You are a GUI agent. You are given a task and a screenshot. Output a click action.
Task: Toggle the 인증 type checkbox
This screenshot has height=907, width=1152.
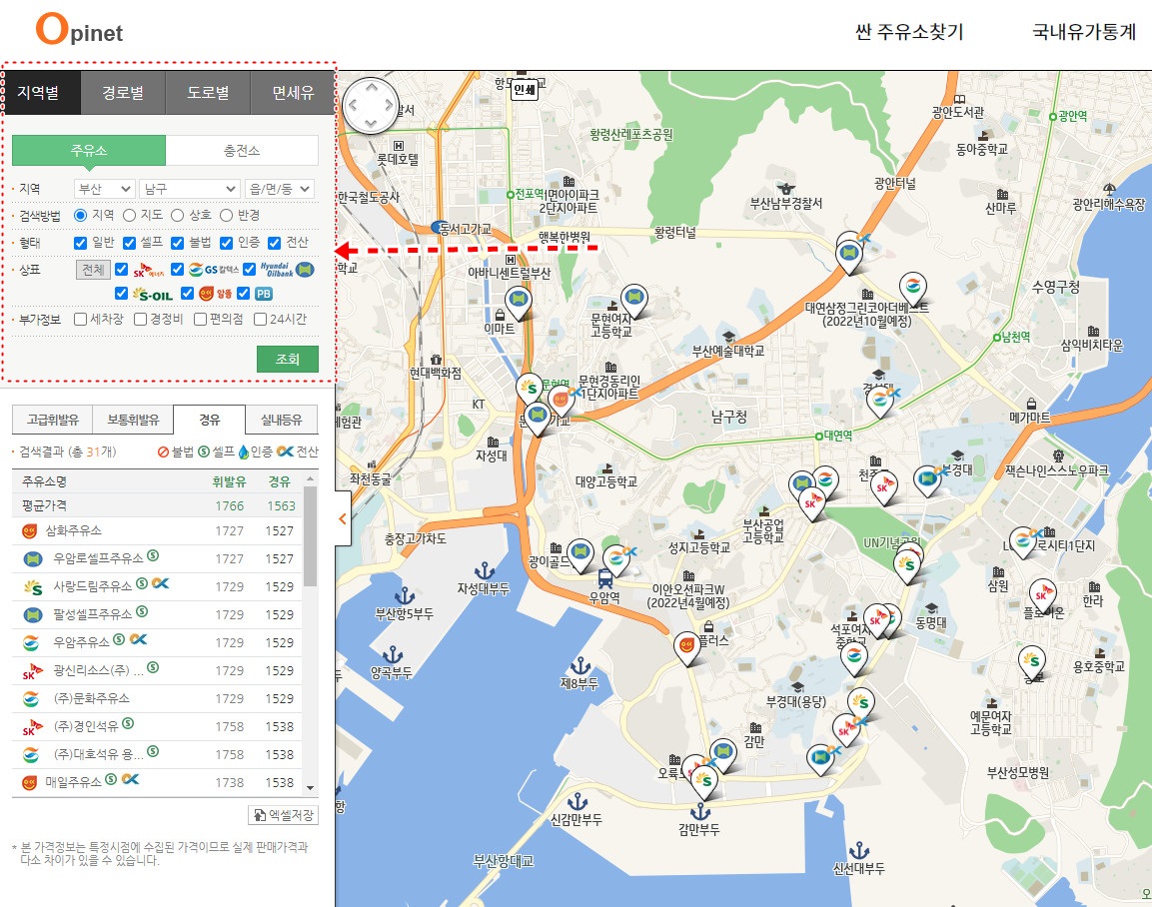pyautogui.click(x=226, y=243)
